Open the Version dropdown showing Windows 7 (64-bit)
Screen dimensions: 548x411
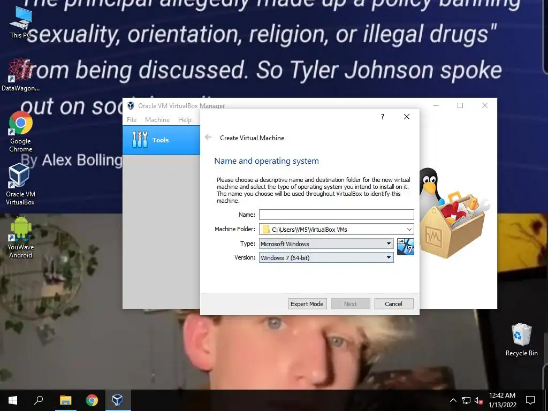[x=326, y=257]
